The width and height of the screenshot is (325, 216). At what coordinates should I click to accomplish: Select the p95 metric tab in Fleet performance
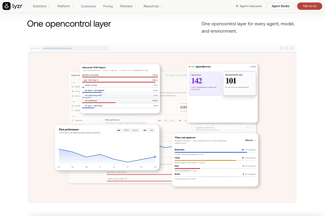[x=119, y=130]
